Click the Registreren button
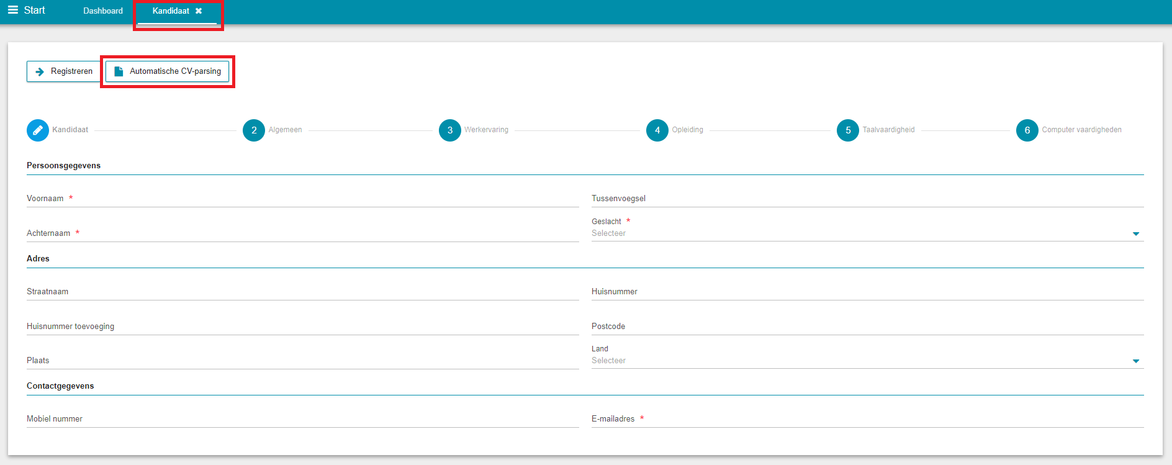This screenshot has width=1172, height=465. (63, 71)
